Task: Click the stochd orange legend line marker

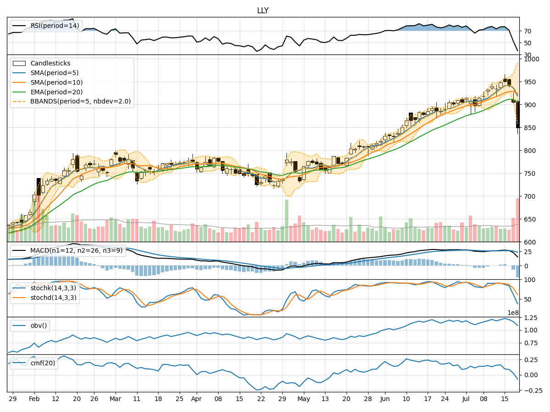Action: point(19,298)
